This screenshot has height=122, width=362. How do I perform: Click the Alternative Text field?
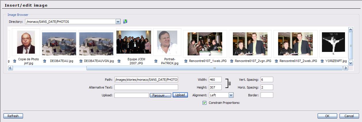point(146,87)
